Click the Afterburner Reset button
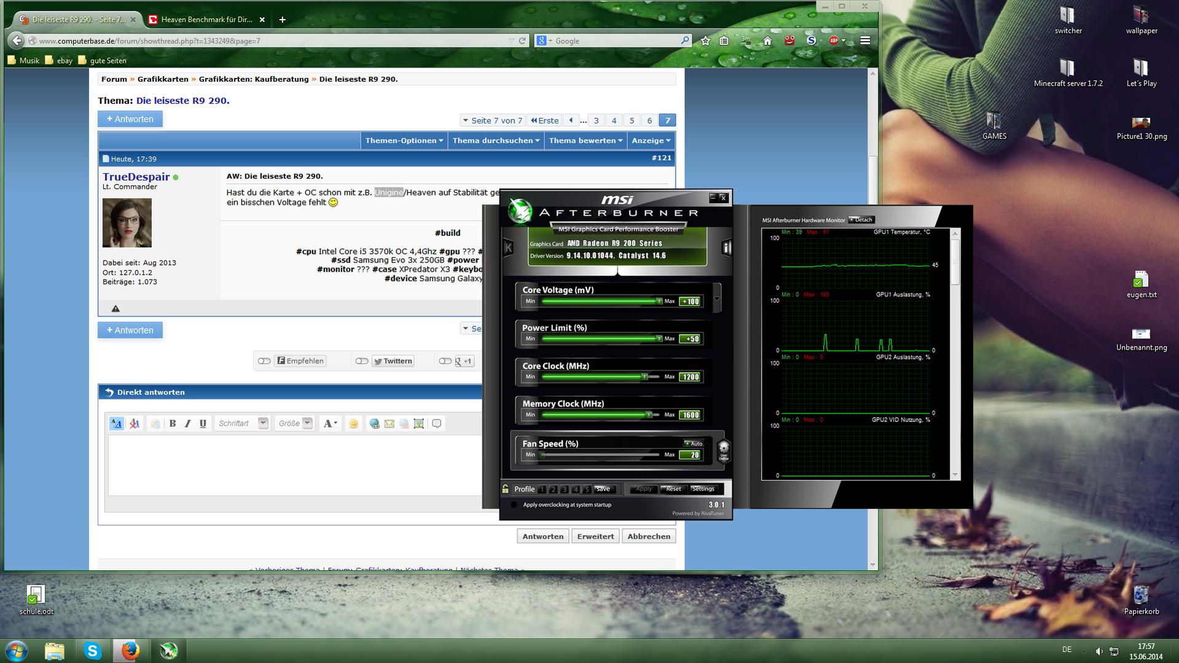This screenshot has height=663, width=1179. (x=673, y=489)
